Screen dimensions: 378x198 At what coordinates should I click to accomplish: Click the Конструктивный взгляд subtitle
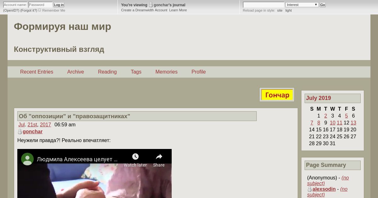59,49
